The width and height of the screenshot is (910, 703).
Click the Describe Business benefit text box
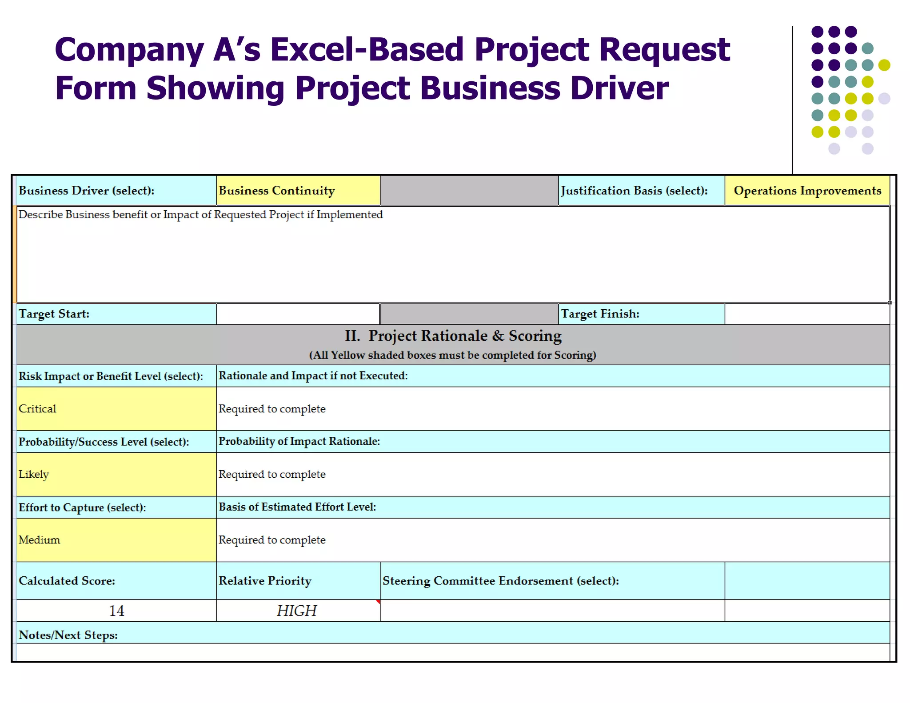[x=453, y=254]
